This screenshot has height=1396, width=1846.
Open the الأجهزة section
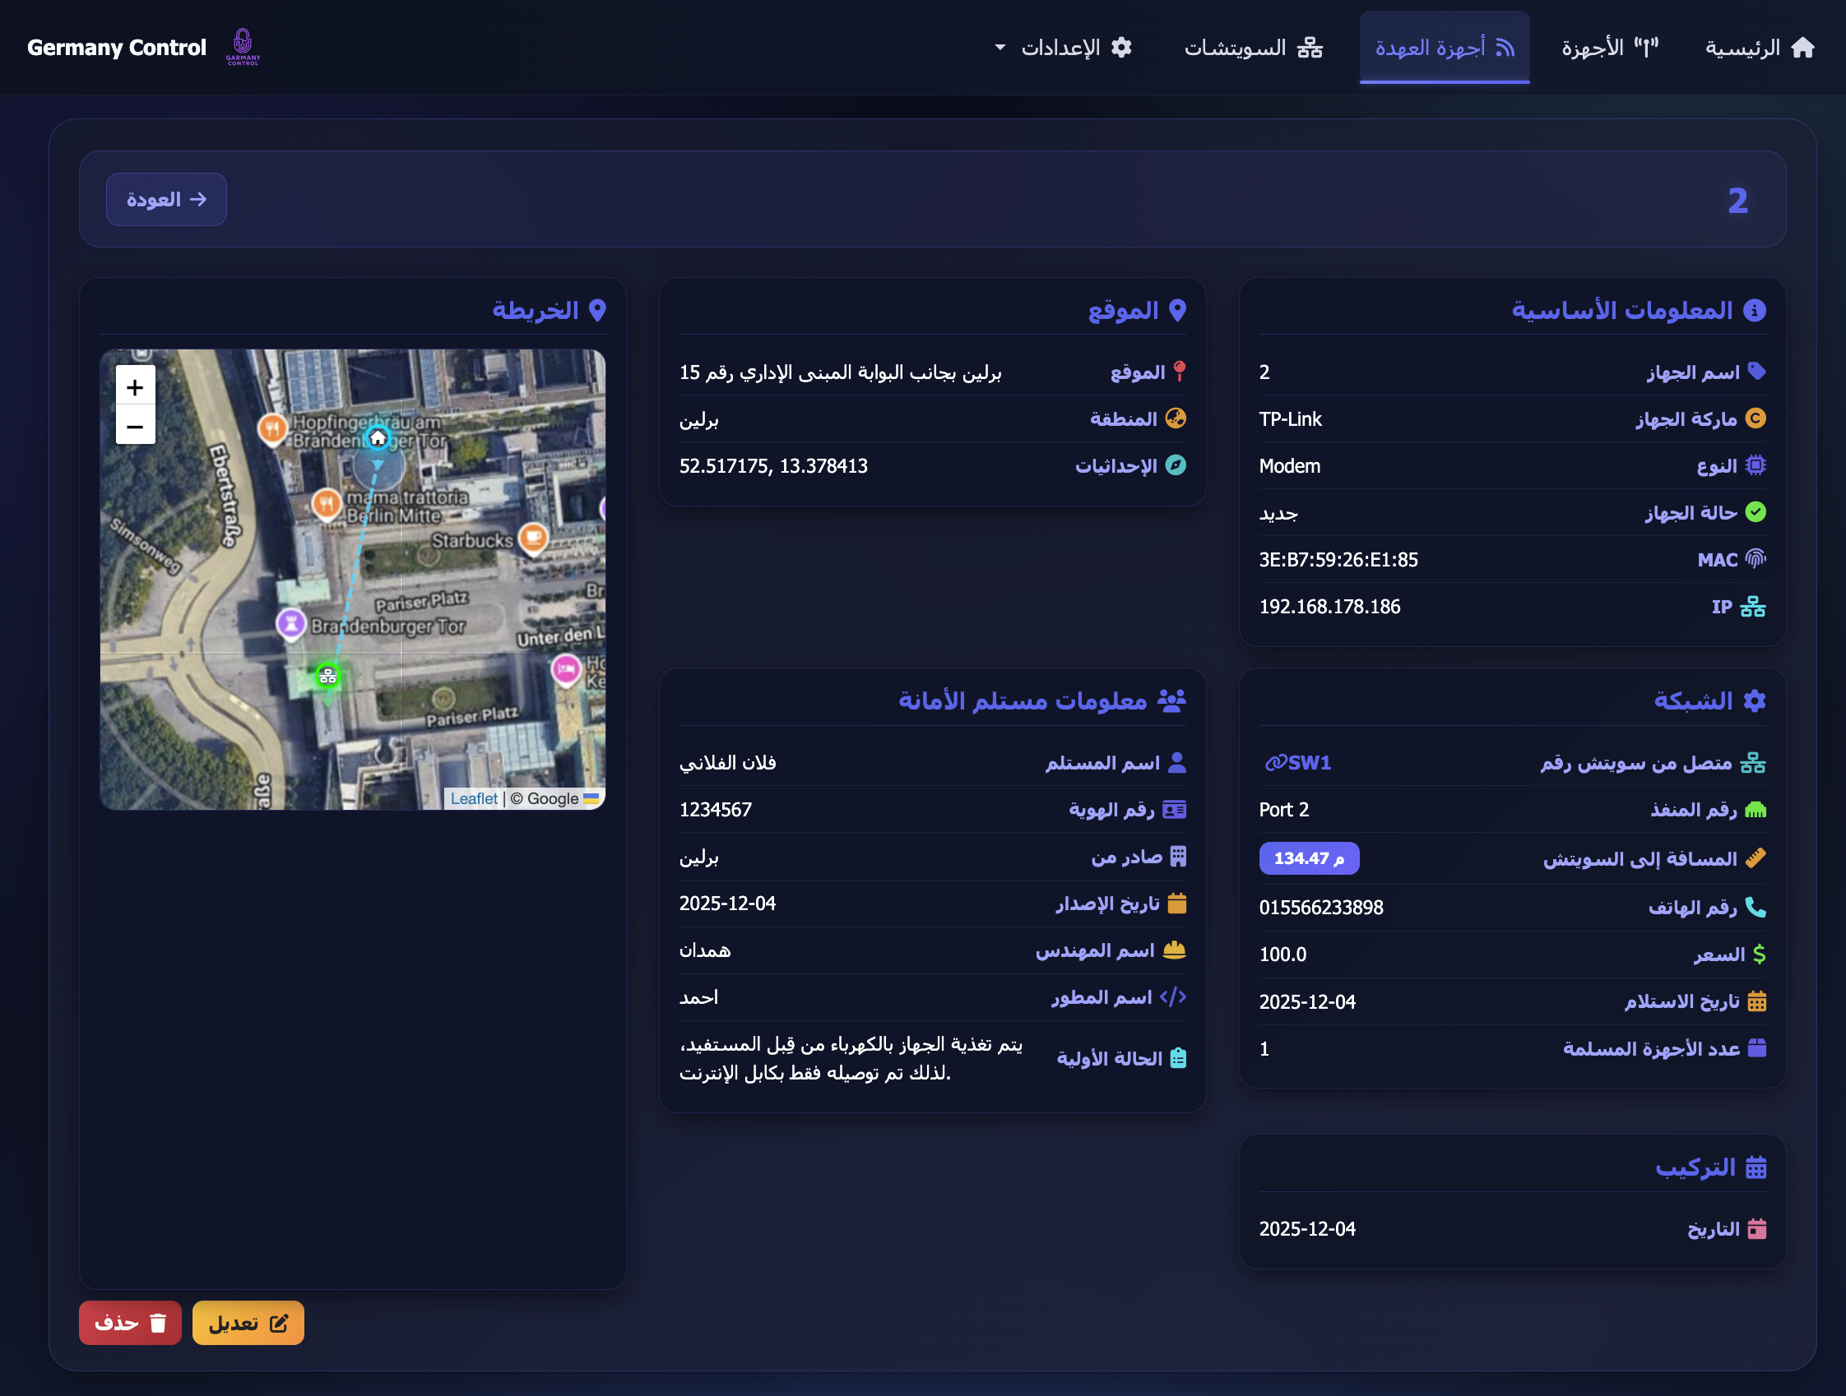[x=1608, y=48]
